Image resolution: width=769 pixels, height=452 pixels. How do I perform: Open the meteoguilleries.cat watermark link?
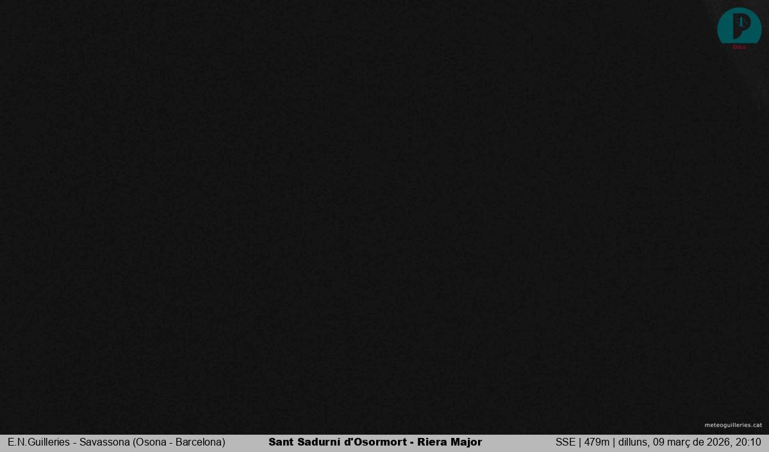(732, 425)
